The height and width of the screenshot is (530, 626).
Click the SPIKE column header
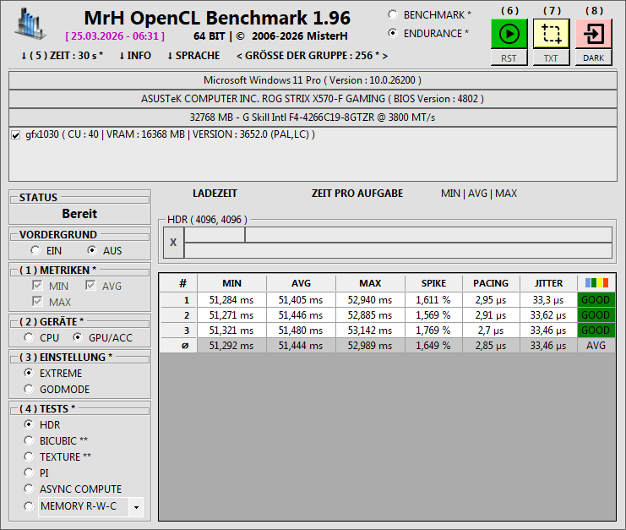(433, 283)
